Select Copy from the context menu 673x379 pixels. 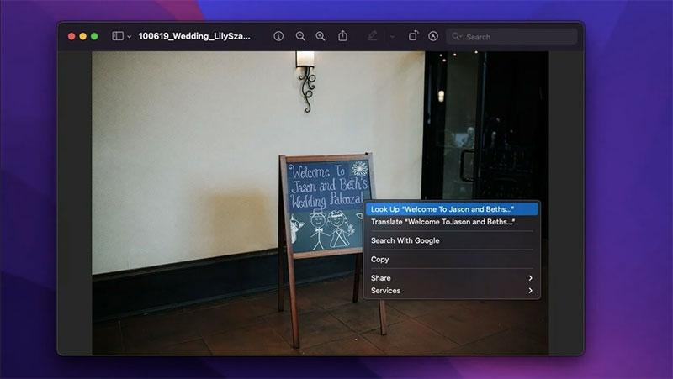point(452,260)
